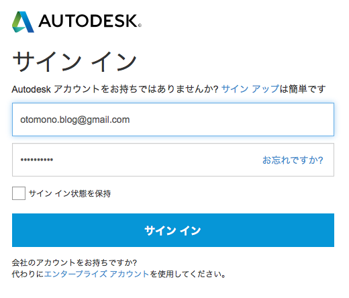This screenshot has height=298, width=349.
Task: Click the empty area right of the email address
Action: pyautogui.click(x=232, y=119)
